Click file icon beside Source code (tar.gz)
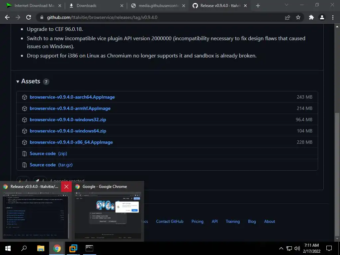This screenshot has width=340, height=255. 25,165
